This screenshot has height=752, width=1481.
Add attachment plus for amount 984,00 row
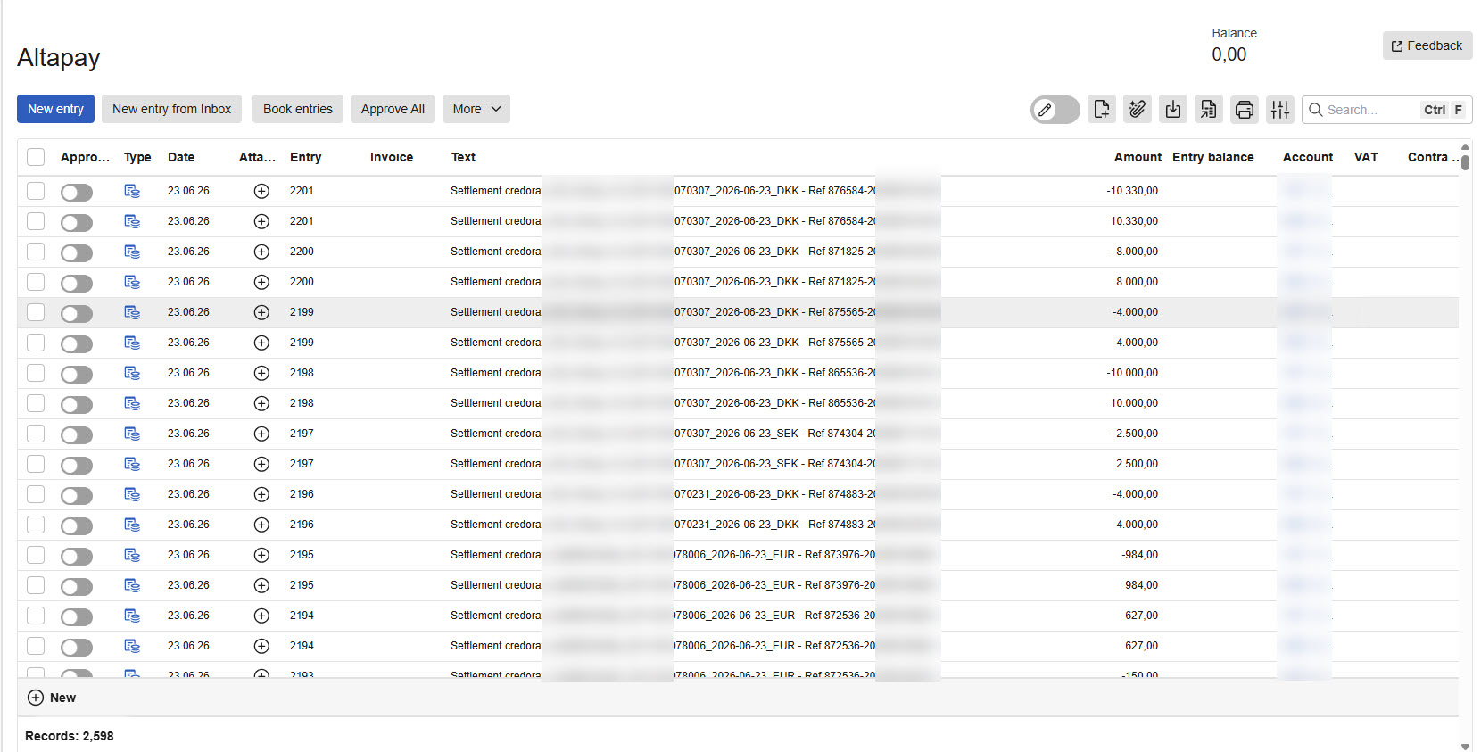coord(261,585)
